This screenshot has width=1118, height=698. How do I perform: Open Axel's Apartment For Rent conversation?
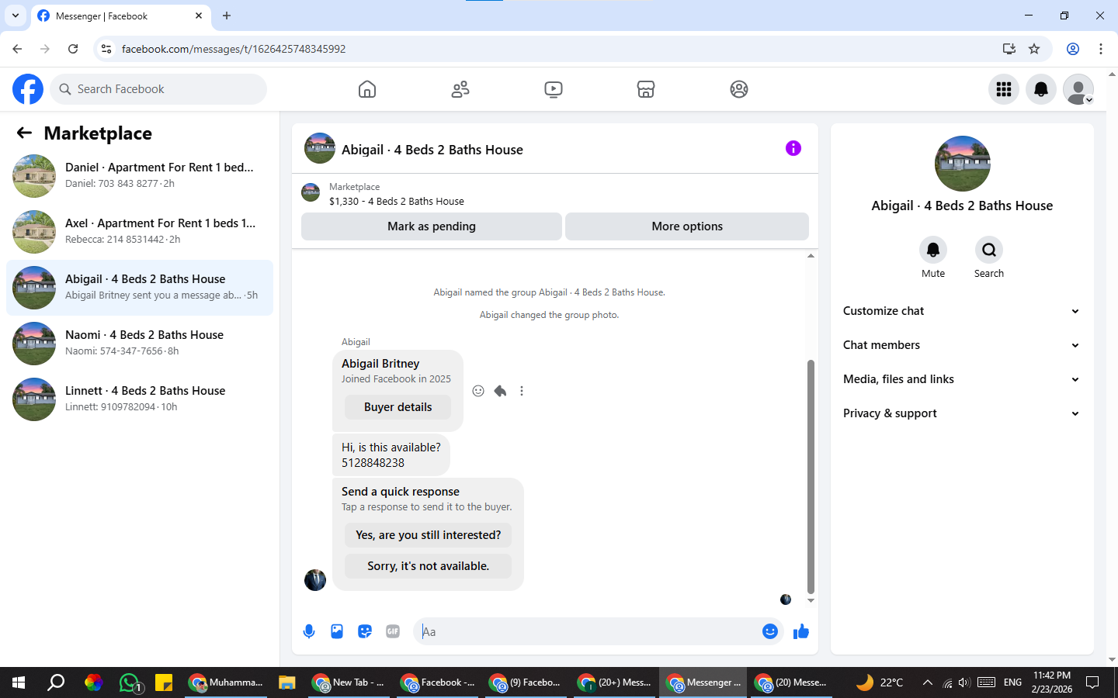(x=140, y=232)
